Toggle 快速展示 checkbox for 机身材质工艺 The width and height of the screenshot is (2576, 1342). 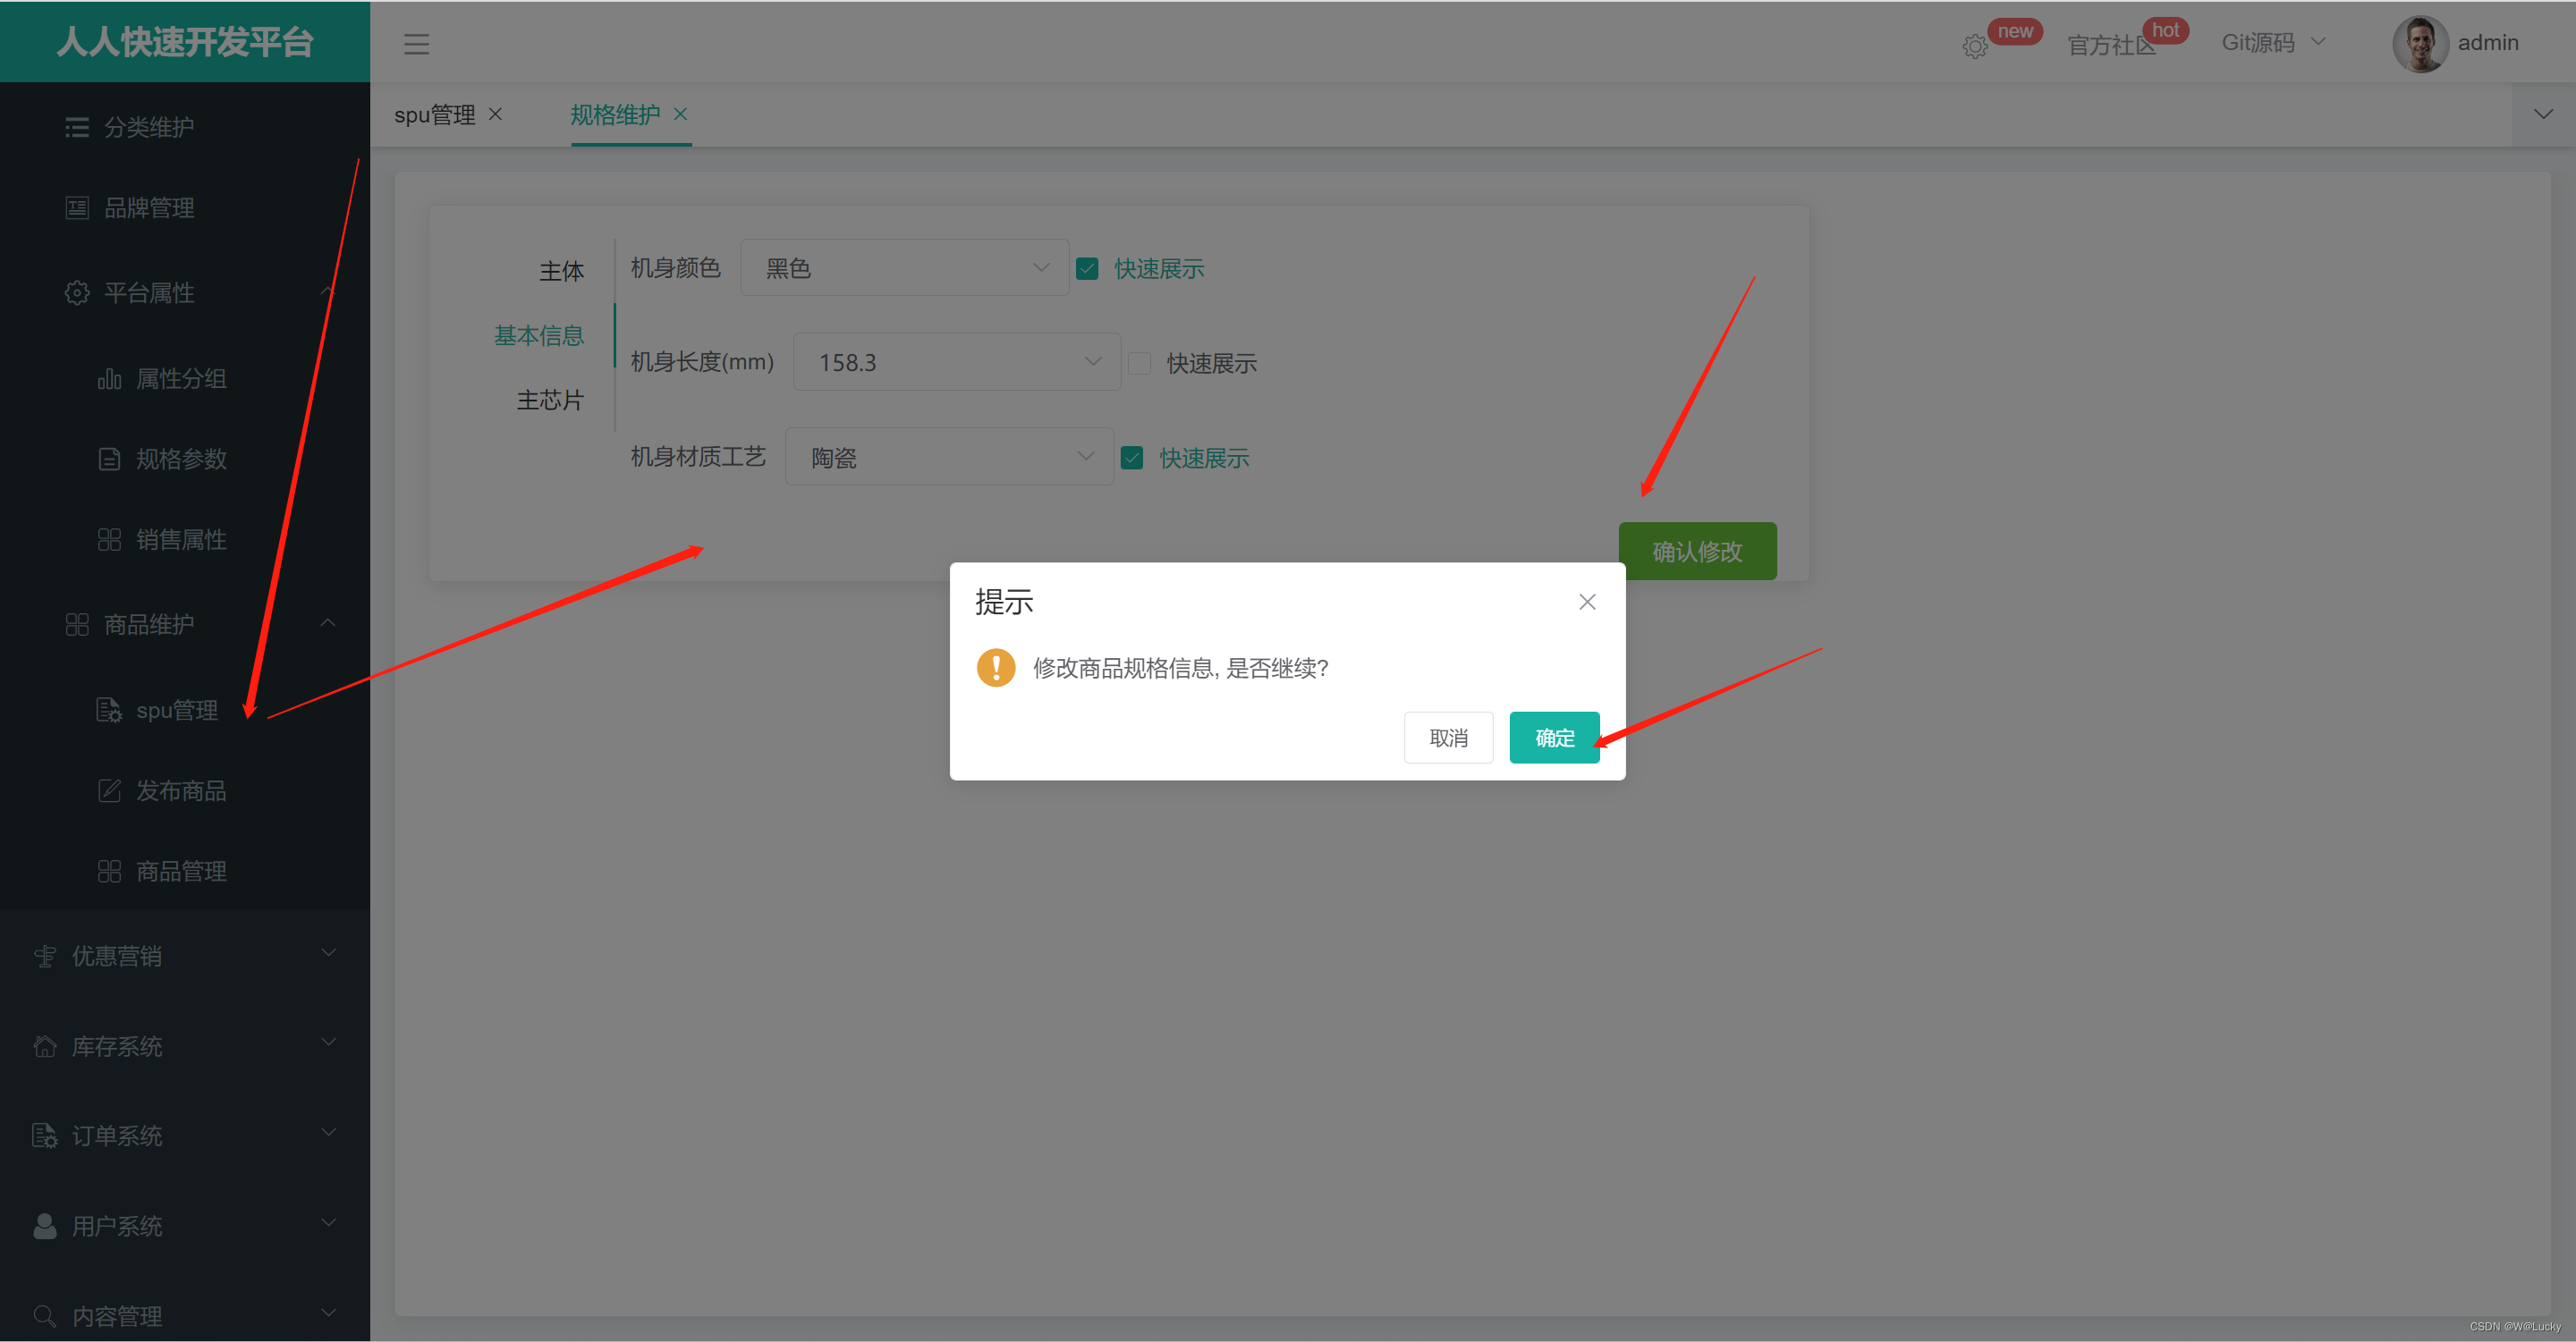1132,458
